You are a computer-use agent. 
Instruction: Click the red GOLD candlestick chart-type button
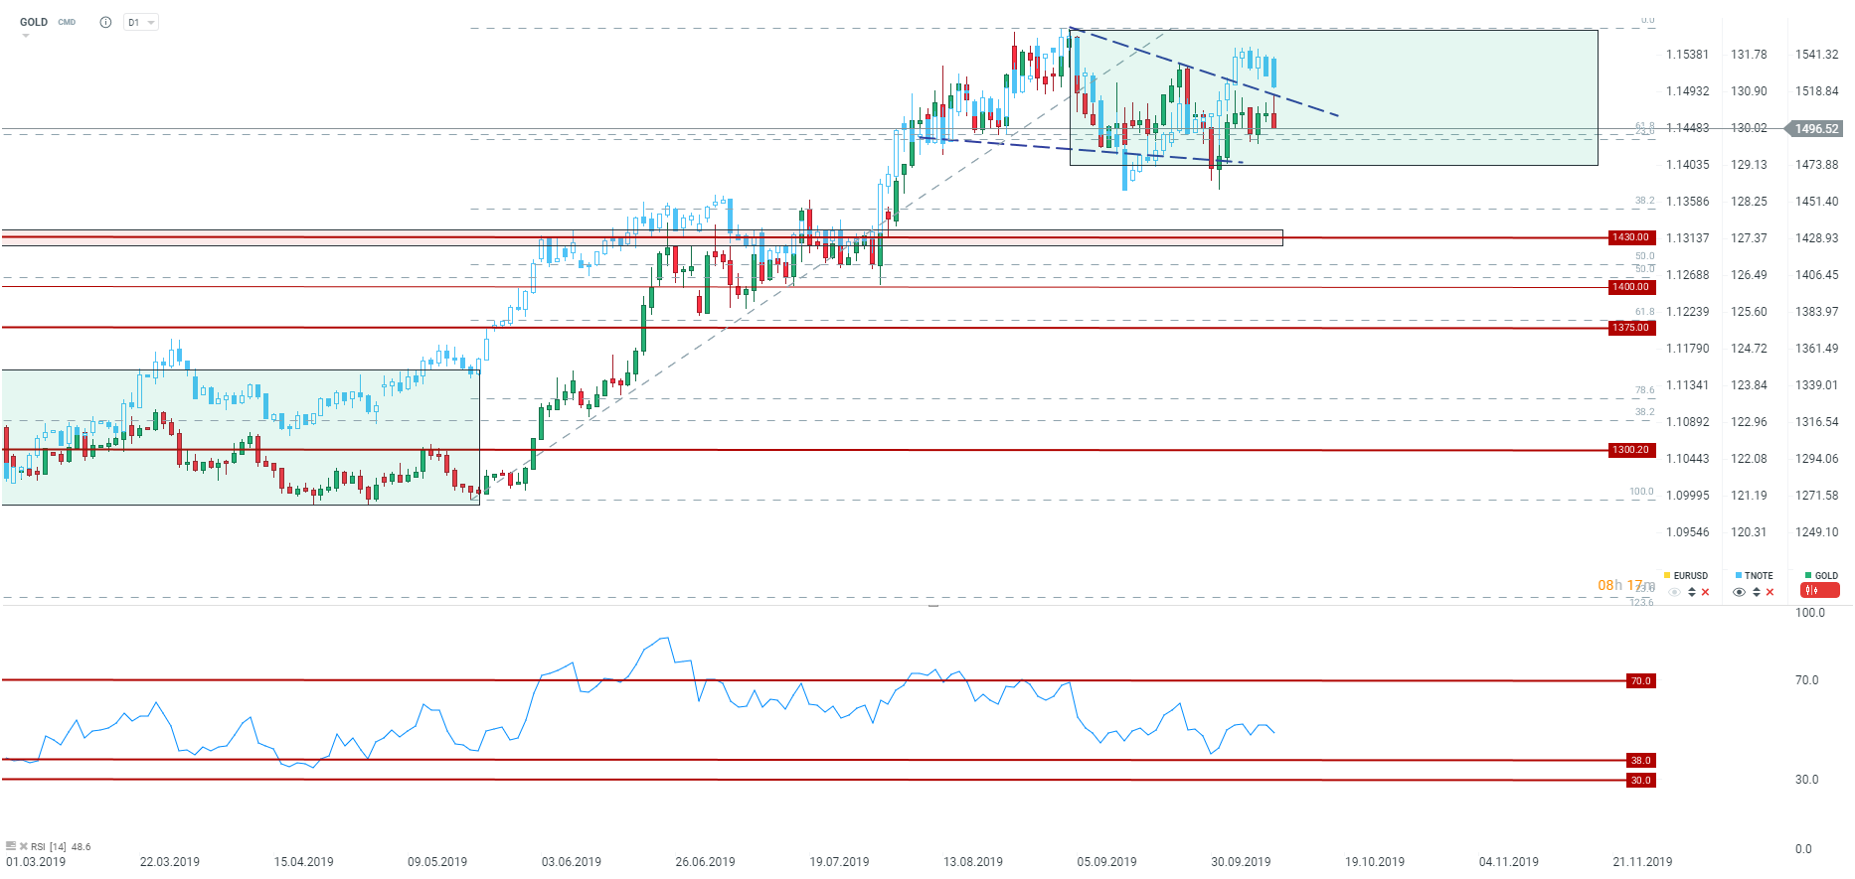1820,591
